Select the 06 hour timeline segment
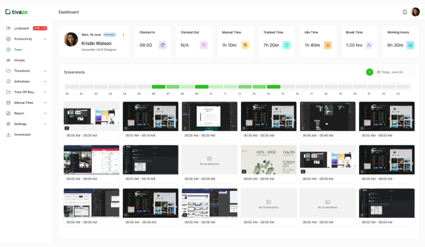The image size is (425, 247). tap(158, 86)
